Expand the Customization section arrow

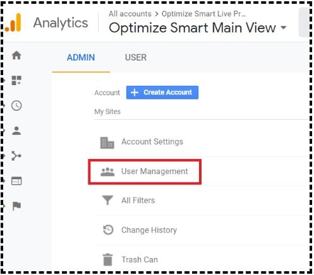coord(3,80)
